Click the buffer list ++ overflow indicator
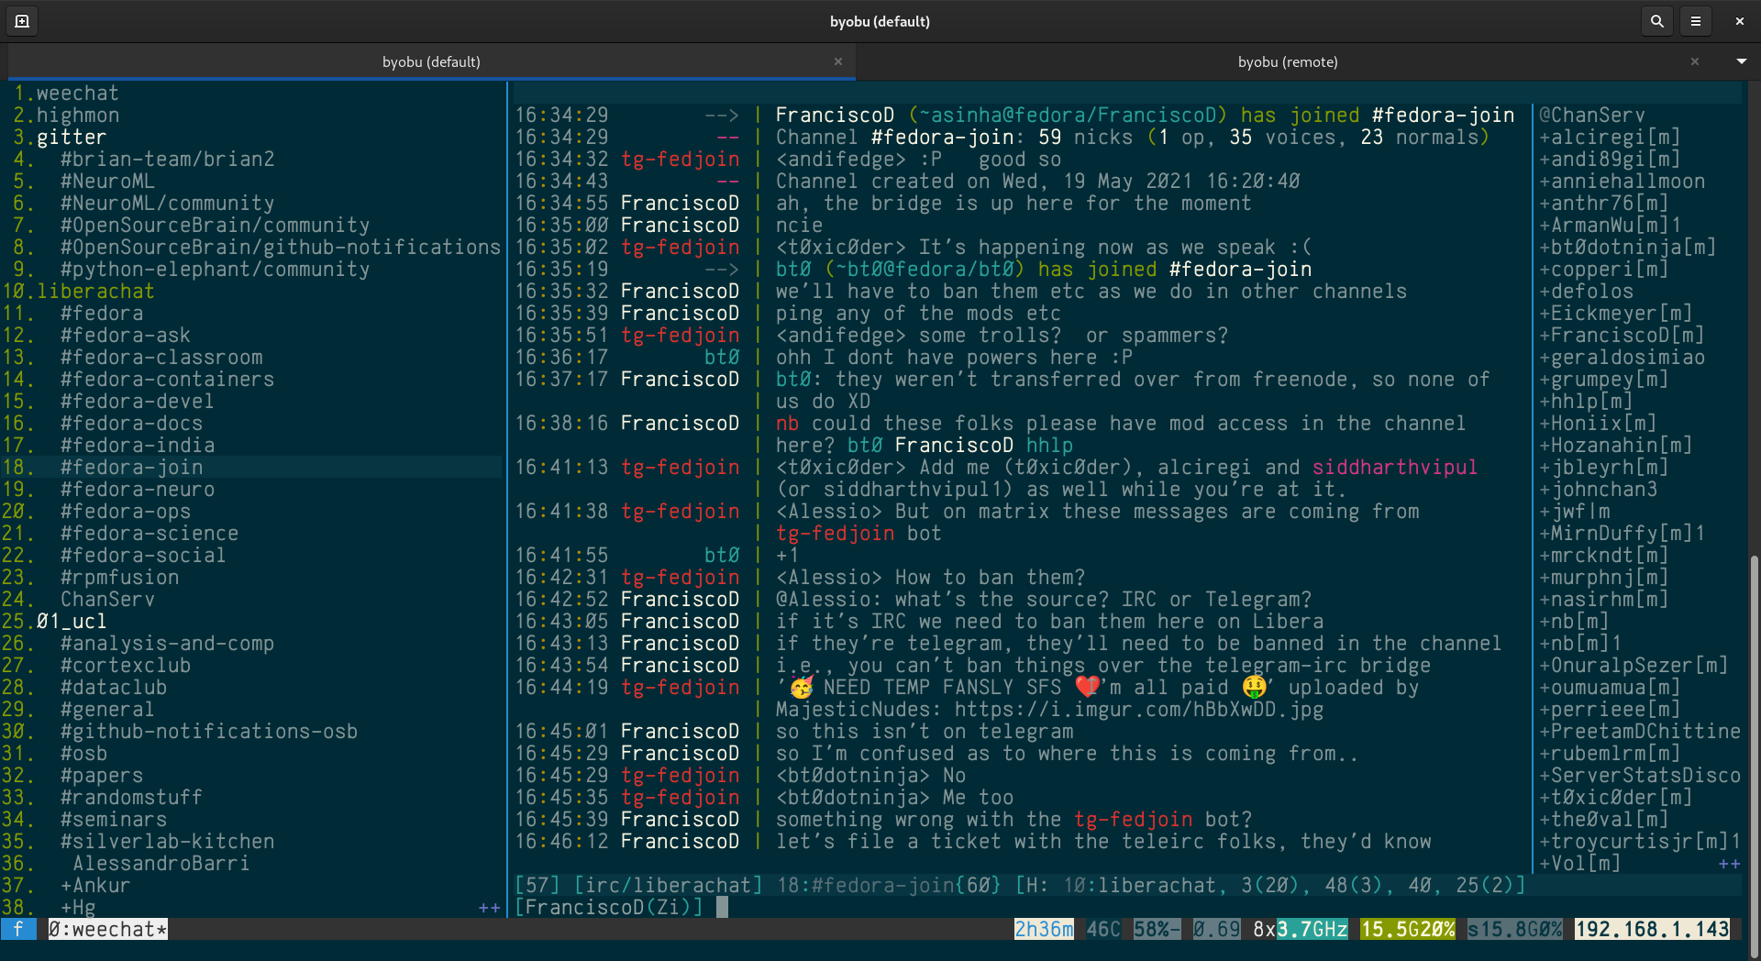This screenshot has width=1761, height=961. [490, 908]
